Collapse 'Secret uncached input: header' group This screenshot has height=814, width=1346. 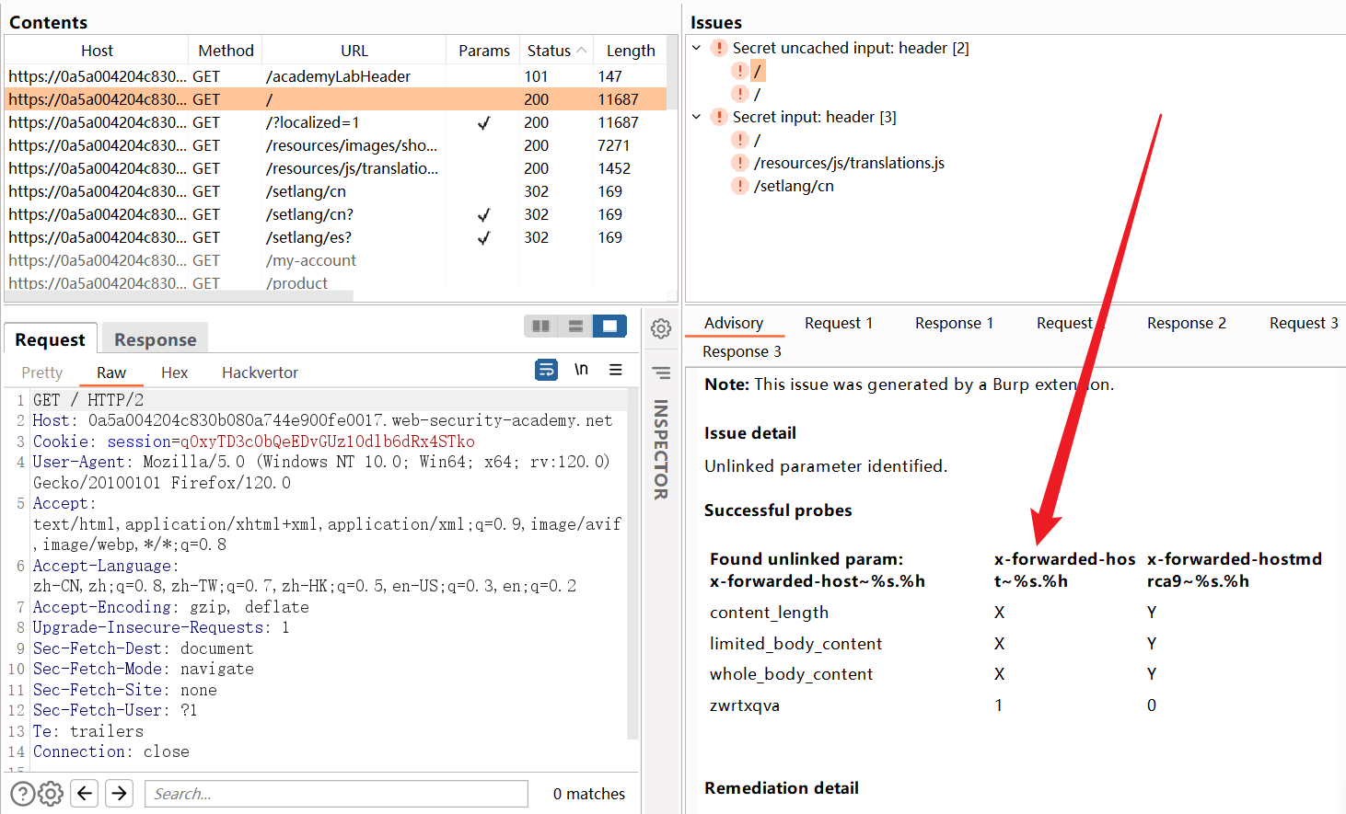697,48
